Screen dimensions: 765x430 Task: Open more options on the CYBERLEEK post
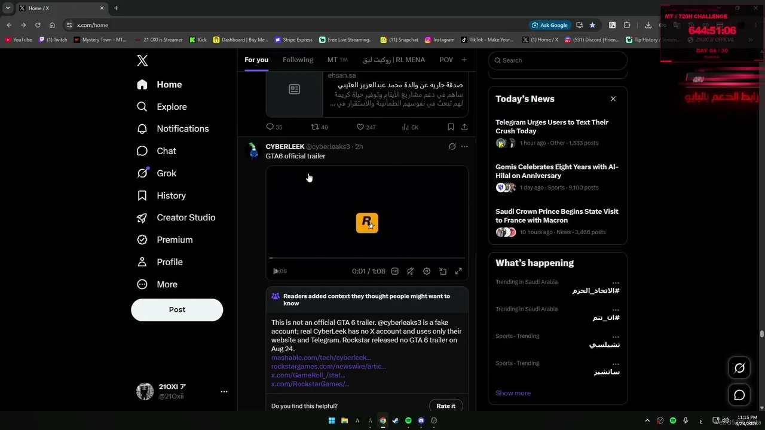pos(464,146)
